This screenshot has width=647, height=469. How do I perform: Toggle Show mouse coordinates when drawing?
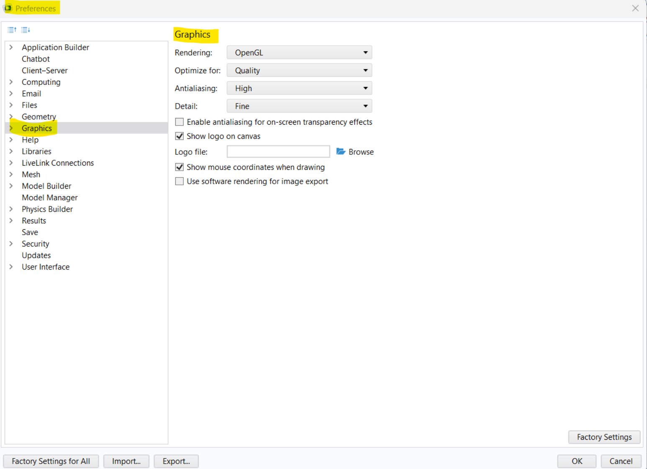[x=180, y=167]
